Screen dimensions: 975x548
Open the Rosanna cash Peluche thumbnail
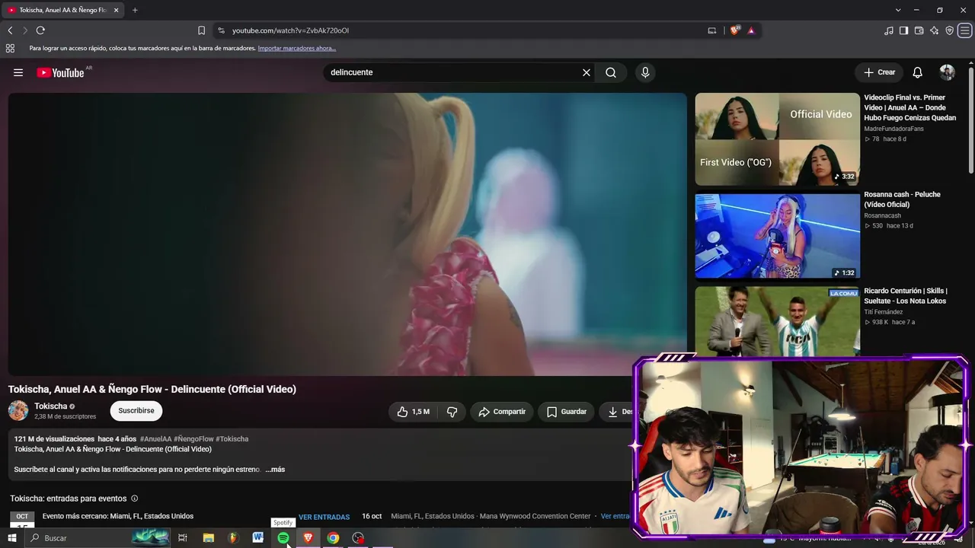[x=777, y=236]
